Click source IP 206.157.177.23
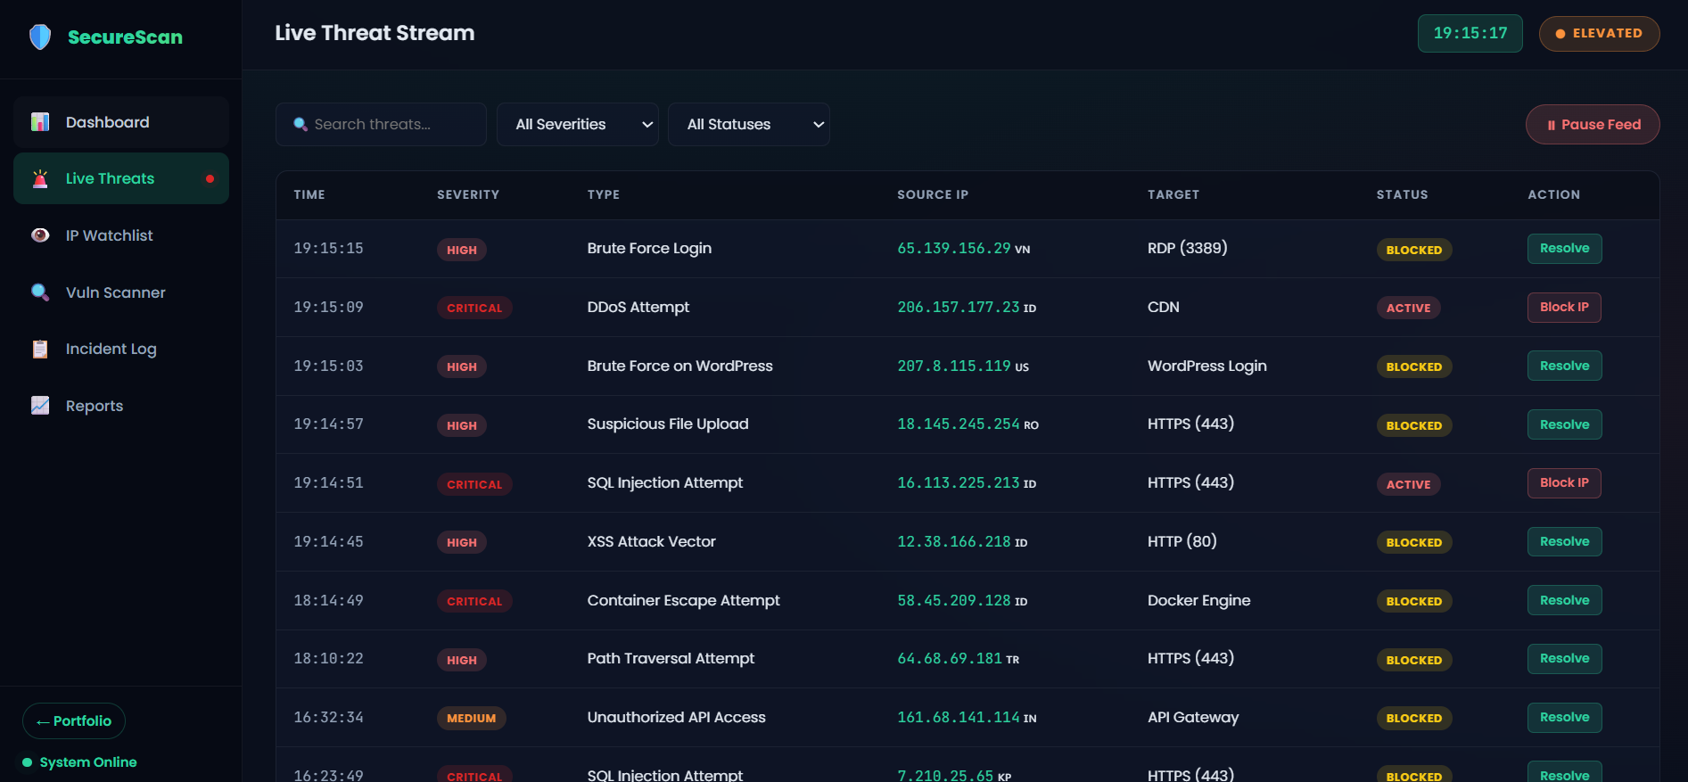 pyautogui.click(x=959, y=308)
